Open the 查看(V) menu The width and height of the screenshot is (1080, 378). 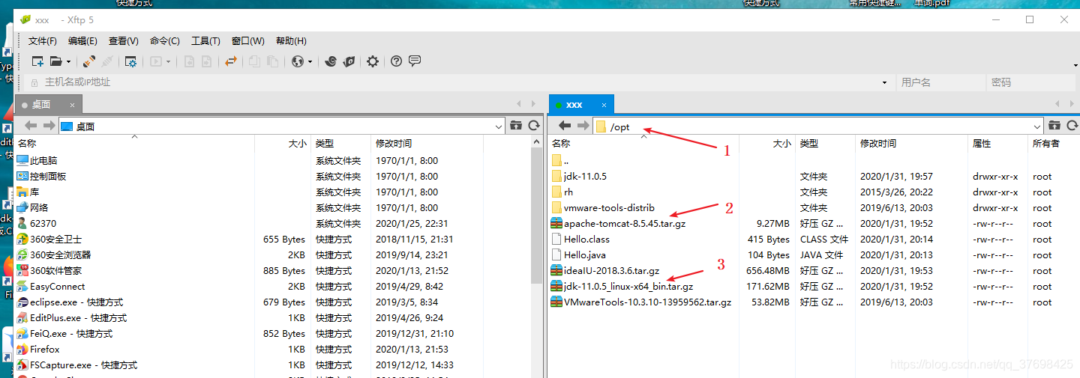click(124, 41)
